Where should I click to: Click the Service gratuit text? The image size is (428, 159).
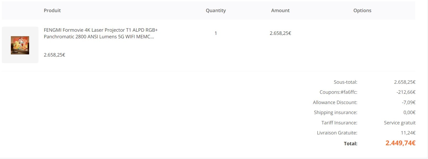(399, 123)
